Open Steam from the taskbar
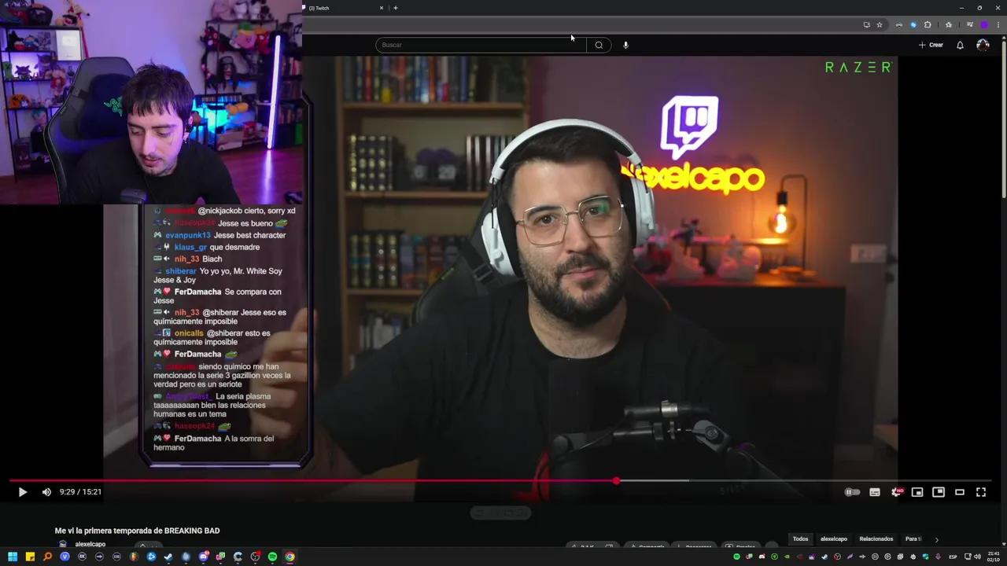 click(x=168, y=557)
